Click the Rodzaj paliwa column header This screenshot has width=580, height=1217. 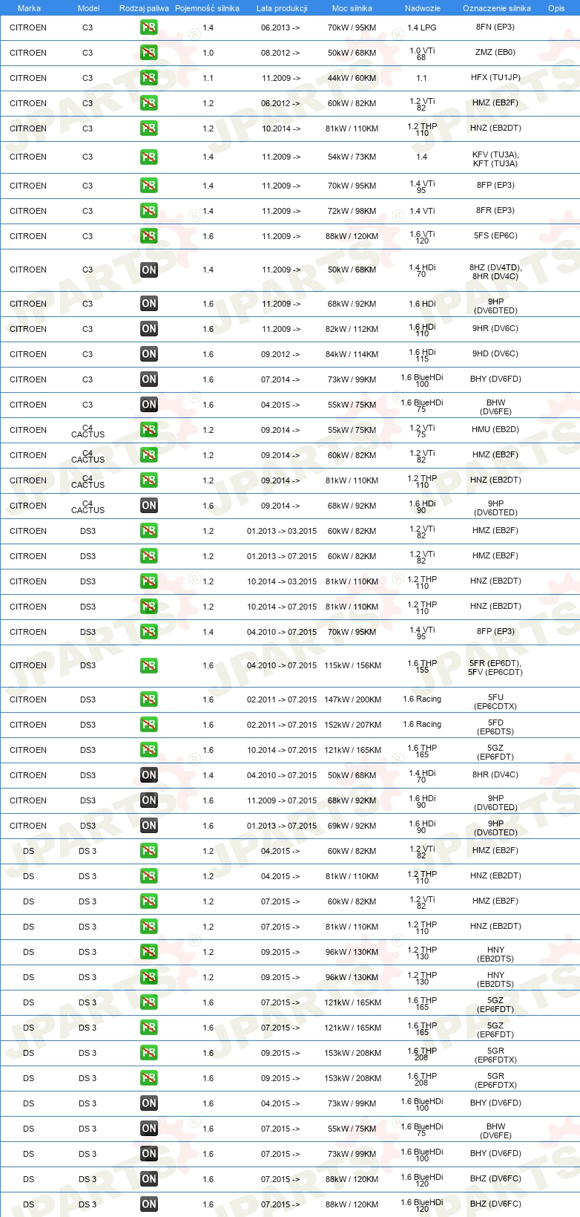coord(144,8)
